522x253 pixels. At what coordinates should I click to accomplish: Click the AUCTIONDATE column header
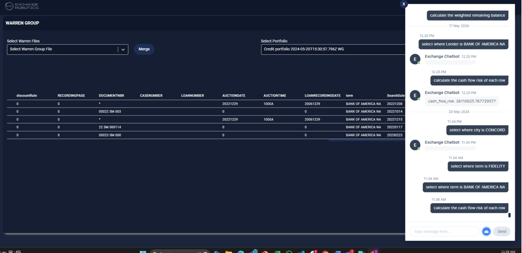pos(234,95)
